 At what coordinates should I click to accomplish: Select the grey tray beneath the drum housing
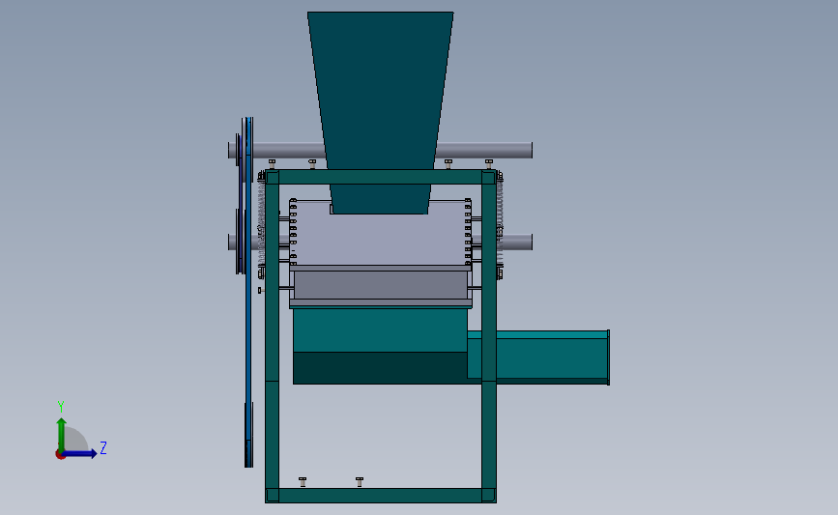381,287
